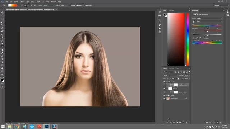Click the subtract-from-sample eyedropper in Properties
This screenshot has height=129, width=230.
[x=200, y=38]
